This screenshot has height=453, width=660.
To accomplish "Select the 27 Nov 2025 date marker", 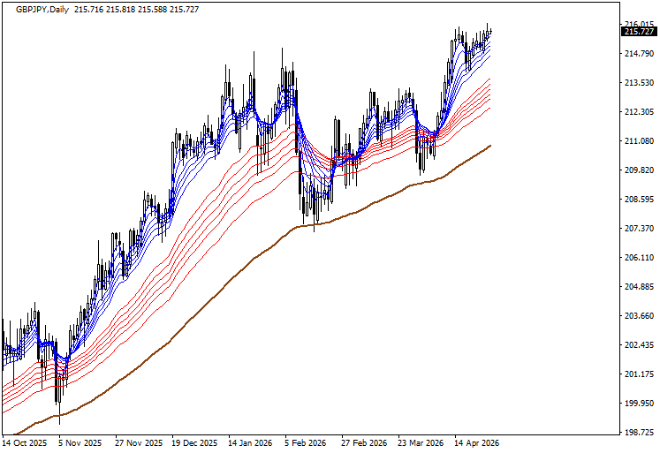I will coord(138,443).
